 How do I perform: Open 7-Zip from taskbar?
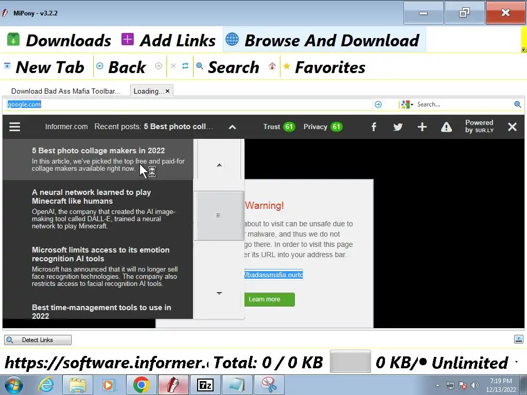205,385
